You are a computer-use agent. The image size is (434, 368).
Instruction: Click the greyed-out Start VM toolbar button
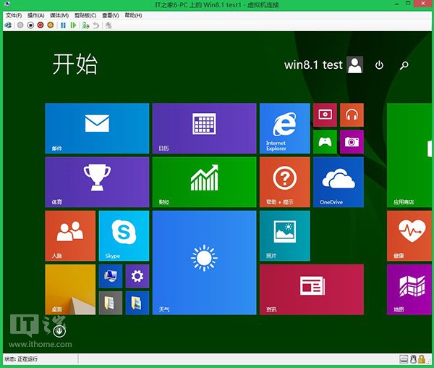pos(20,25)
